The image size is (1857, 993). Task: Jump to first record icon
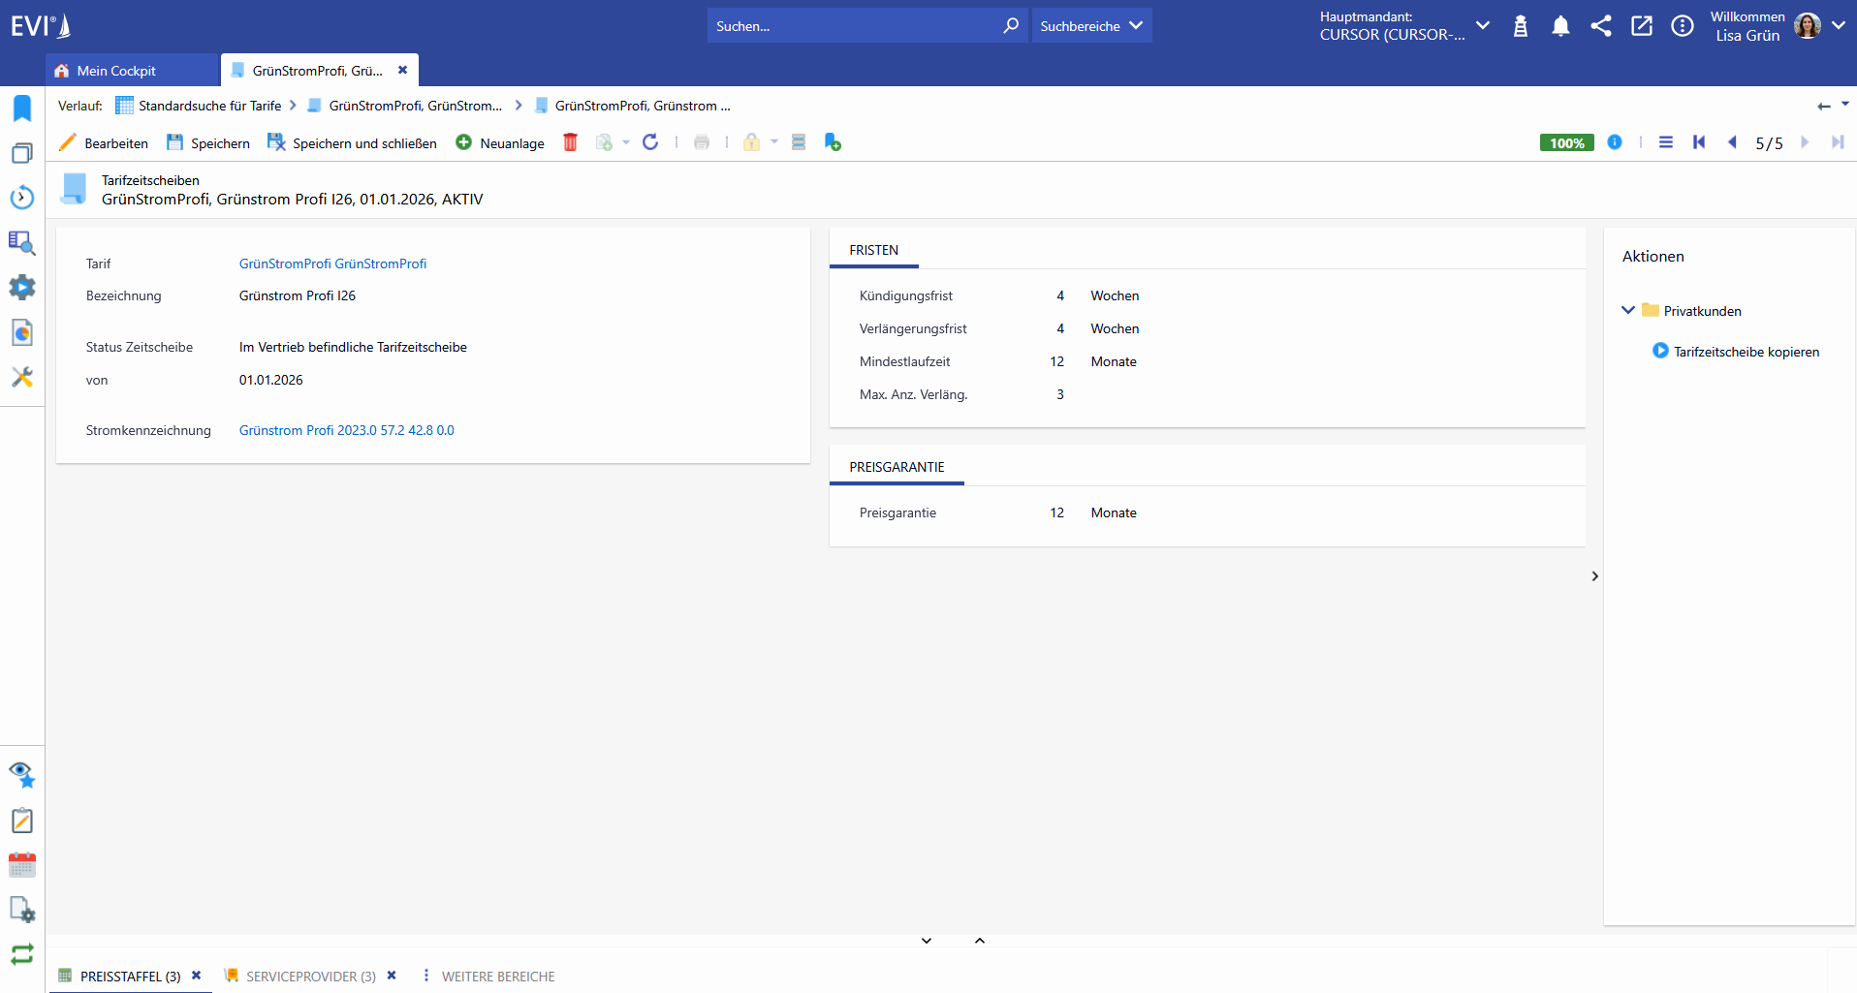tap(1699, 142)
